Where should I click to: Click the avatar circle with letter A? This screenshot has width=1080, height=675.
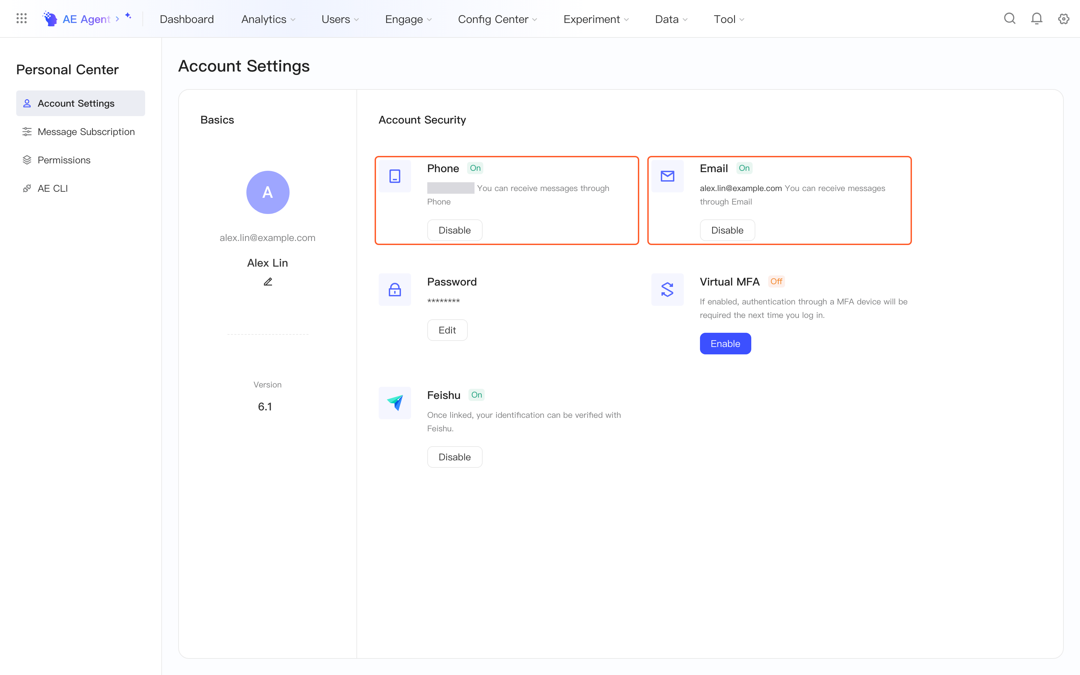(x=268, y=192)
